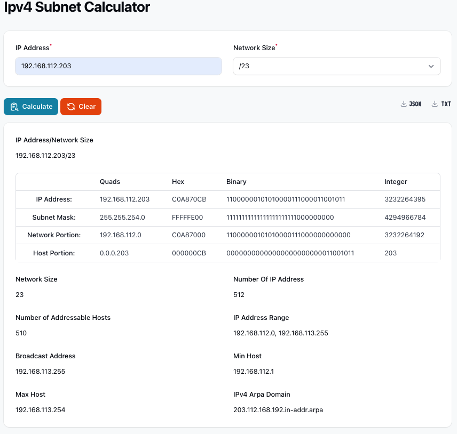457x434 pixels.
Task: Select subnet mask 255.255.254.0
Action: click(122, 218)
